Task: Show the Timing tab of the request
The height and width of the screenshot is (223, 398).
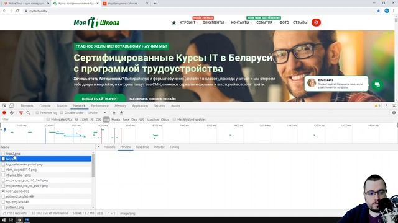Action: tap(174, 147)
